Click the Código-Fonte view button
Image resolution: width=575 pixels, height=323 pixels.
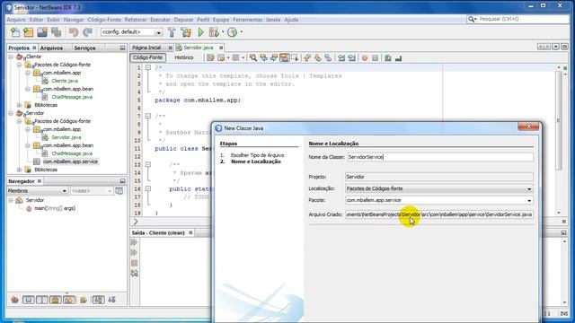(x=147, y=57)
